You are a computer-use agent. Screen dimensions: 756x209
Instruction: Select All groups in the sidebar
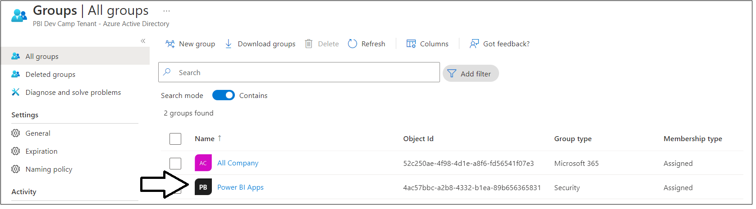[x=75, y=56]
